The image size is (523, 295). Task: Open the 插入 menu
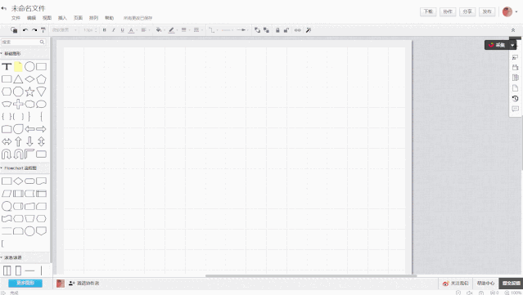62,18
